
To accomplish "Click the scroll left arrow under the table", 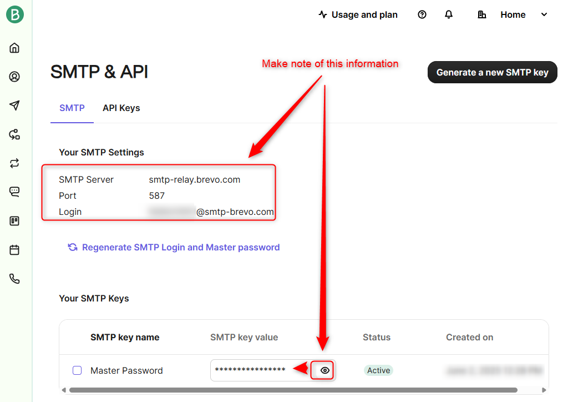I will point(64,390).
